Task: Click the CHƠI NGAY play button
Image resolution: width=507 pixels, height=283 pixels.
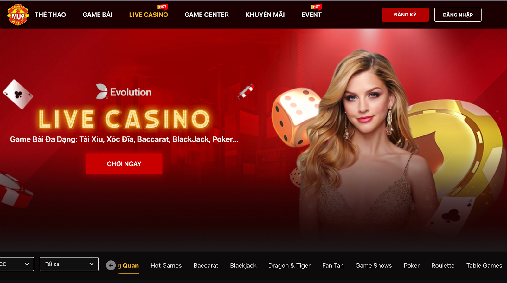Action: (124, 164)
